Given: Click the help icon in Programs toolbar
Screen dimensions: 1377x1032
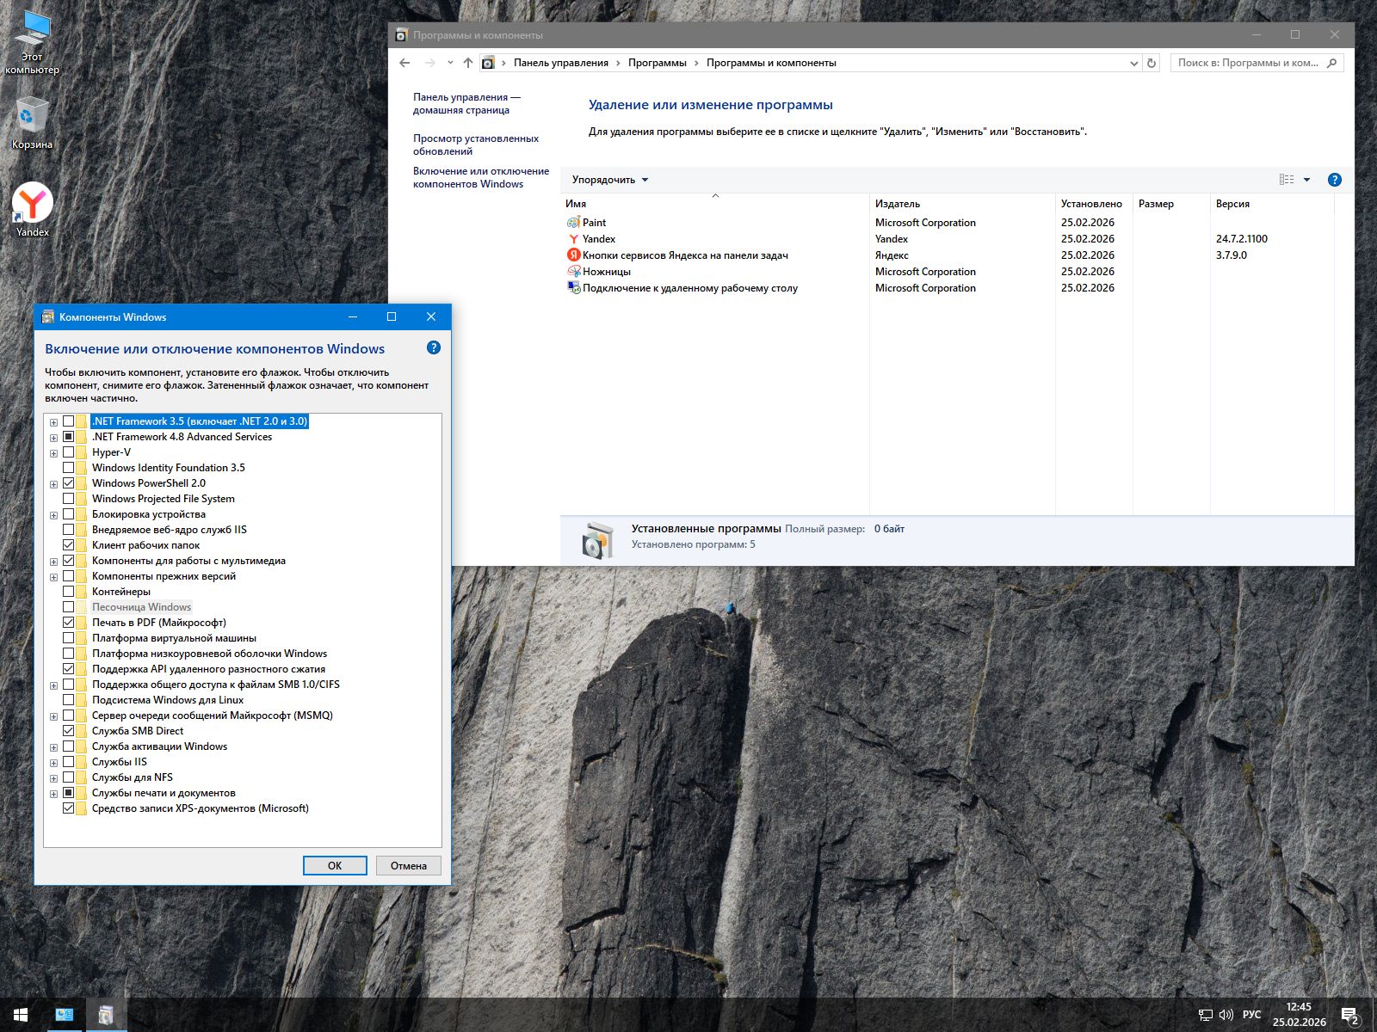Looking at the screenshot, I should [1334, 180].
